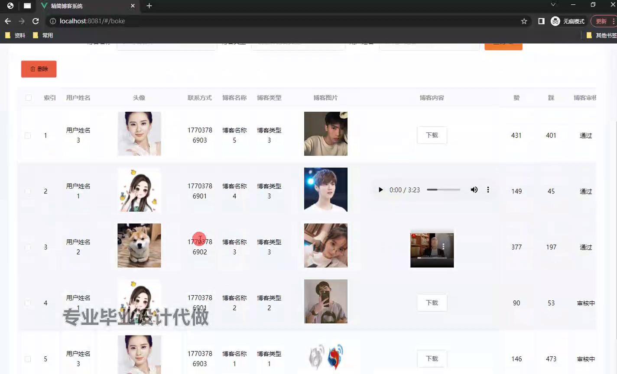Viewport: 617px width, 374px height.
Task: Mute the audio player volume
Action: coord(474,190)
